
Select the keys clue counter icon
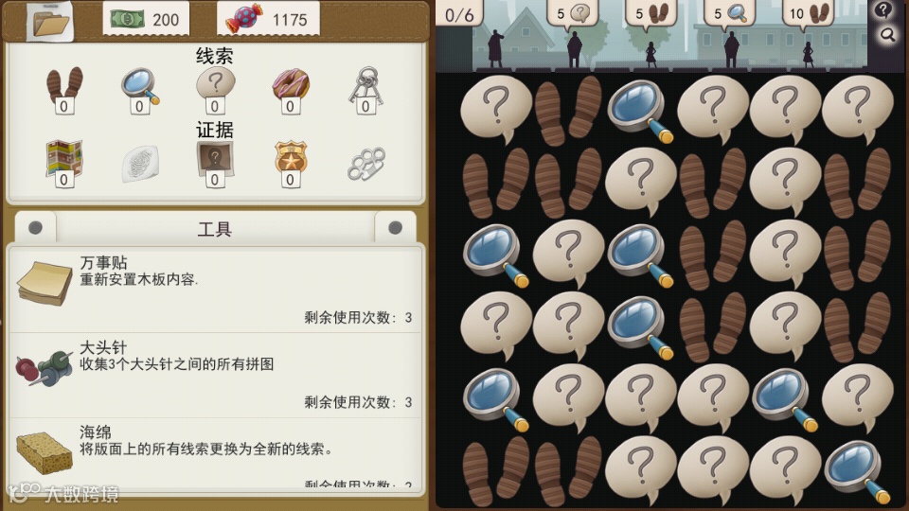pos(365,89)
